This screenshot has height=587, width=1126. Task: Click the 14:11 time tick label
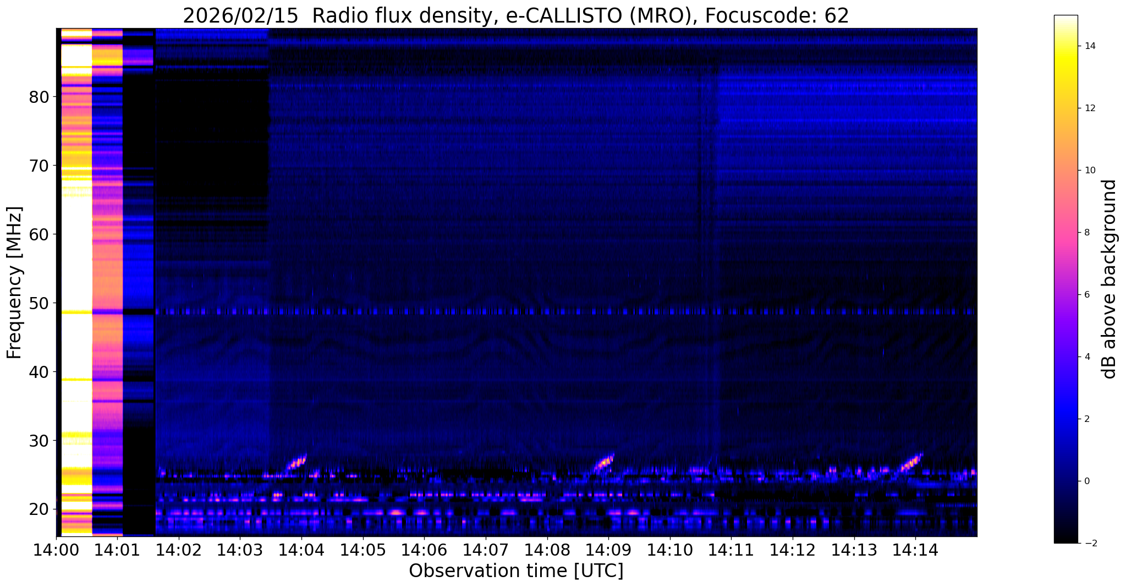(731, 550)
